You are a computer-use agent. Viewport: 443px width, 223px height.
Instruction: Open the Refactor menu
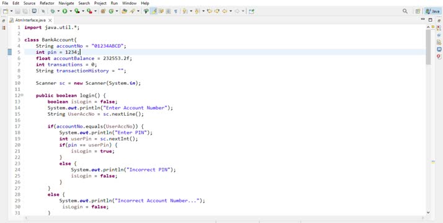pyautogui.click(x=47, y=3)
